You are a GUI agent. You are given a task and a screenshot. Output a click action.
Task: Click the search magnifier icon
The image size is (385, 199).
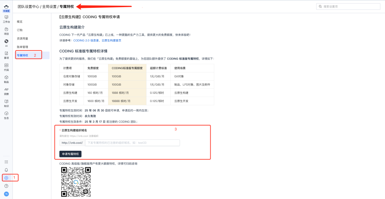point(320,7)
